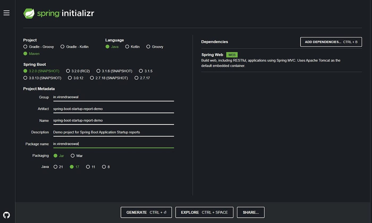Select Maven project type
Screen dimensions: 372x223
click(31, 54)
